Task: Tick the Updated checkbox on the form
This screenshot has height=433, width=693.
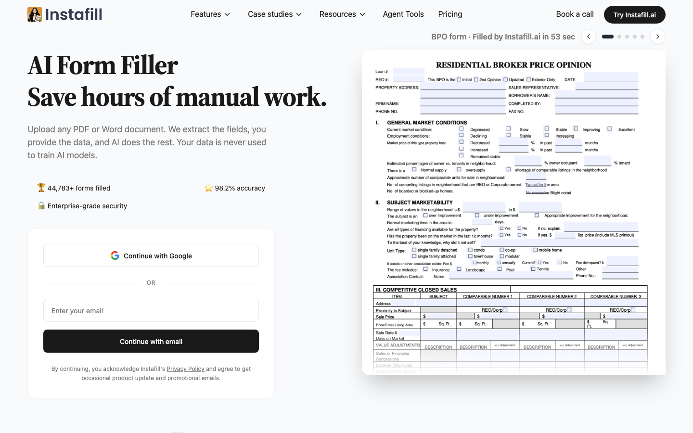Action: [505, 79]
